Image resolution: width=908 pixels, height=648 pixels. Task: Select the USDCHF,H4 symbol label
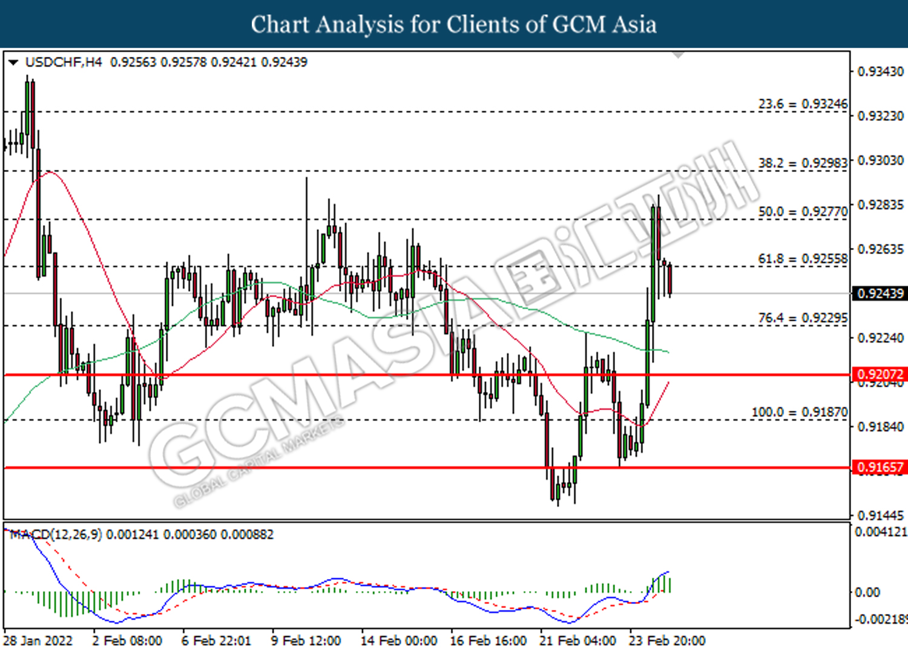64,62
